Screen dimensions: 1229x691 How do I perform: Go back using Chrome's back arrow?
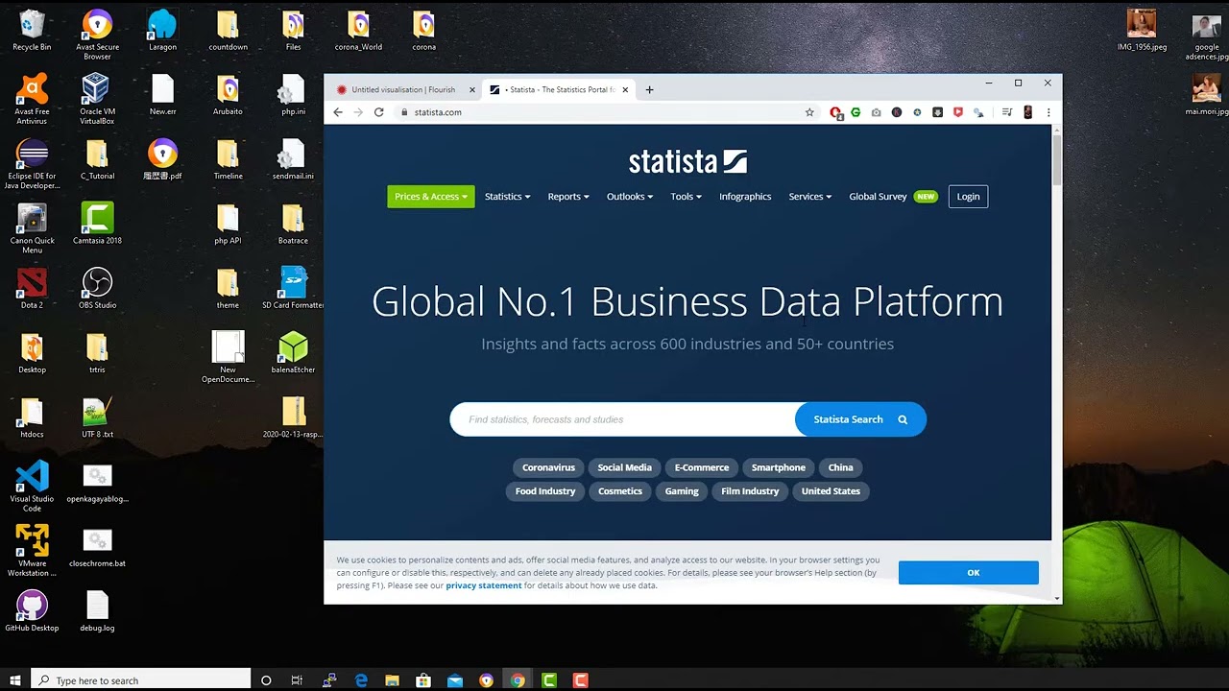coord(338,112)
